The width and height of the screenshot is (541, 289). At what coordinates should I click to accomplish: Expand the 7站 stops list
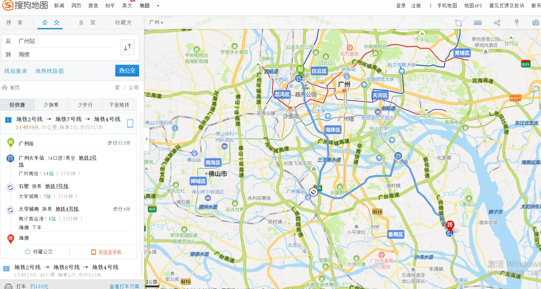[x=47, y=196]
